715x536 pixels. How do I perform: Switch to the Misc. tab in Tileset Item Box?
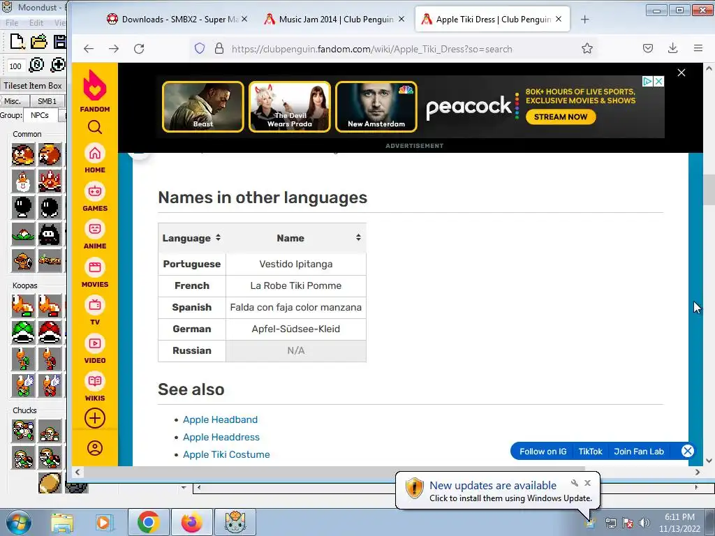[13, 101]
